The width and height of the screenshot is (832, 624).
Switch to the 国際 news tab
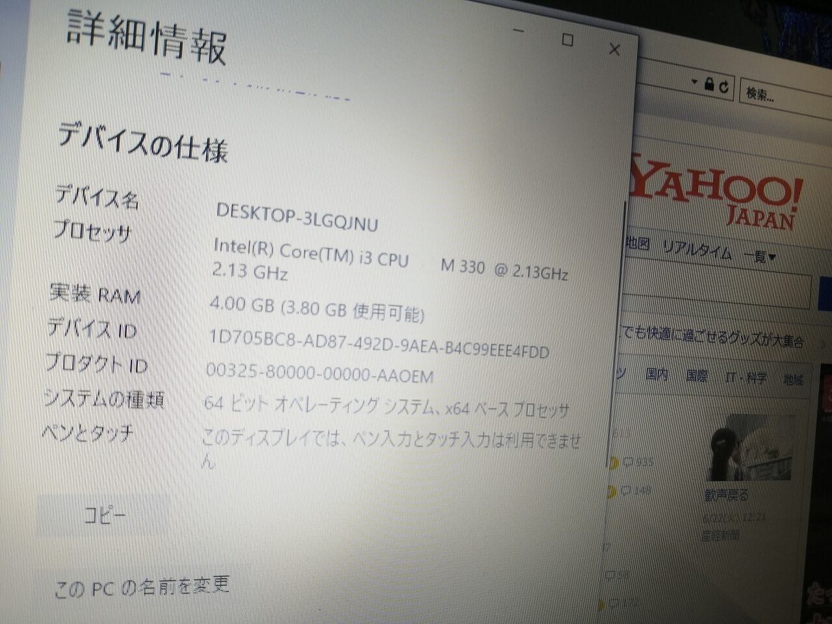tap(697, 376)
